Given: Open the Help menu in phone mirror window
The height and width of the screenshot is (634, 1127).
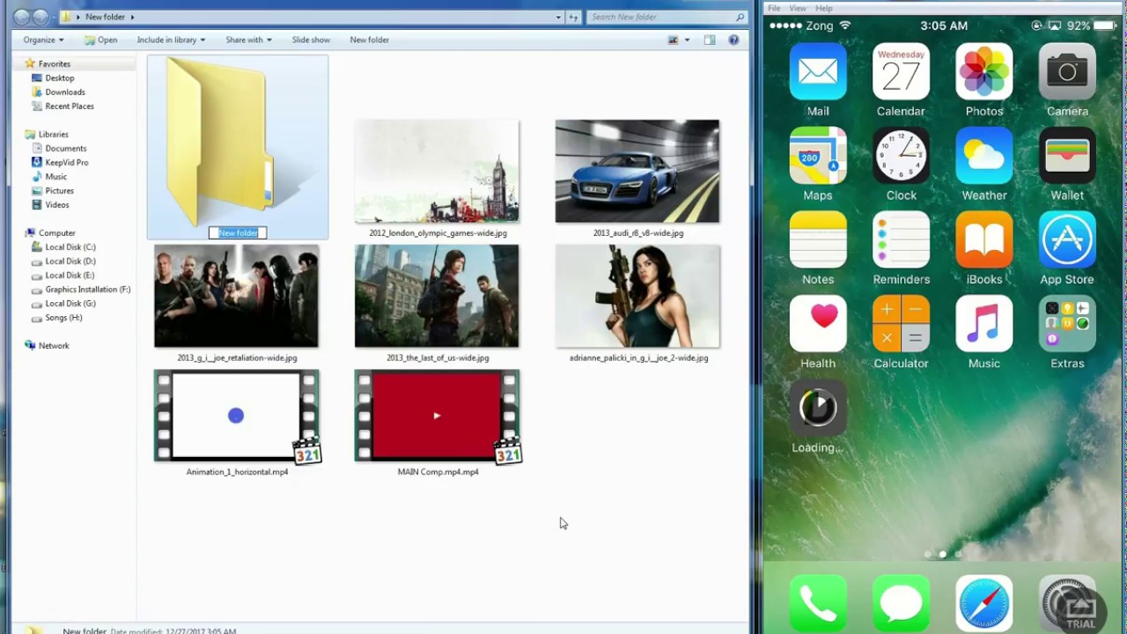Looking at the screenshot, I should click(x=823, y=8).
